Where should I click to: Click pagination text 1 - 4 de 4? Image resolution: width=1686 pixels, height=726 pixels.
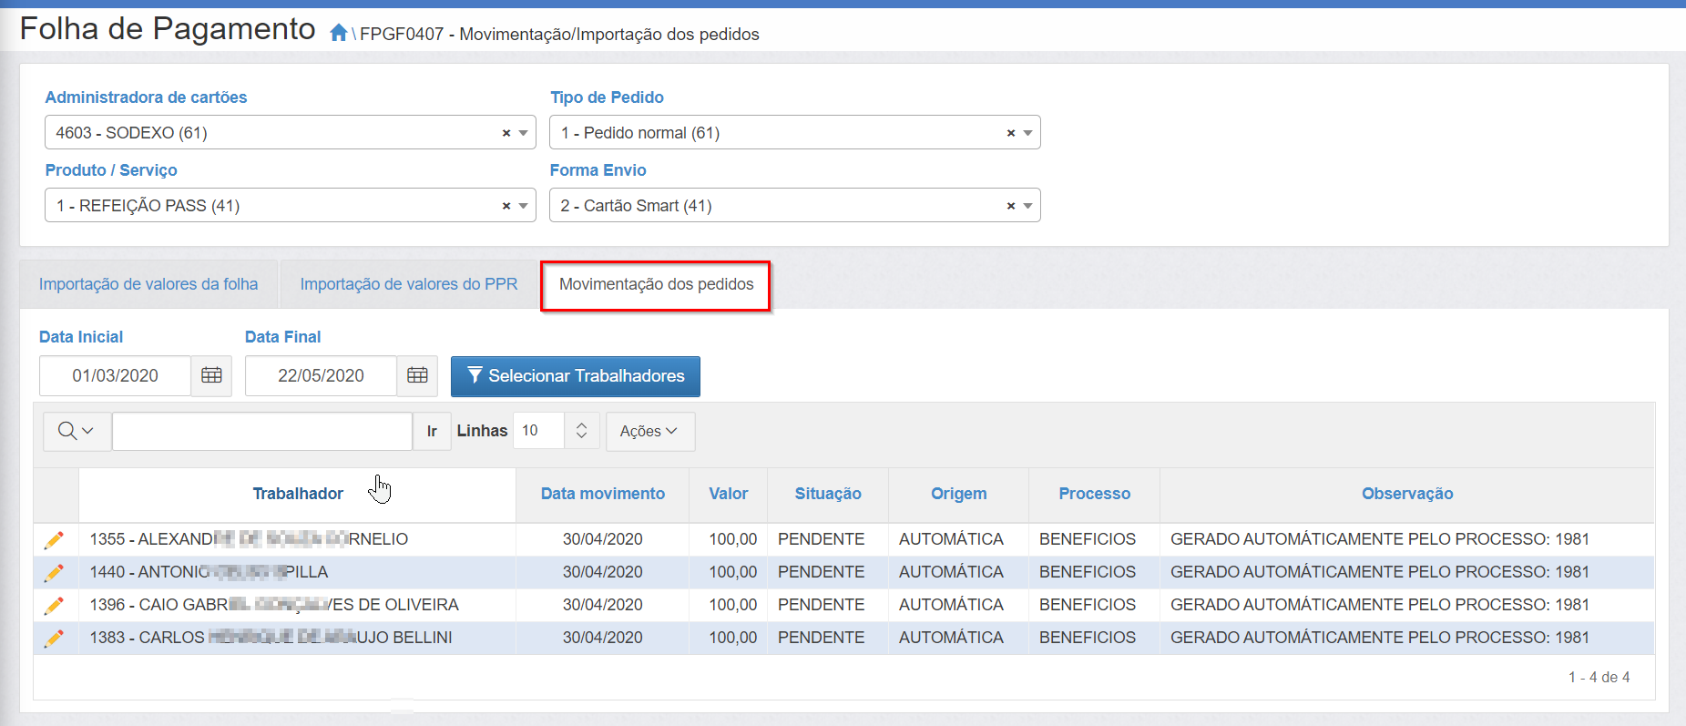pos(1599,677)
